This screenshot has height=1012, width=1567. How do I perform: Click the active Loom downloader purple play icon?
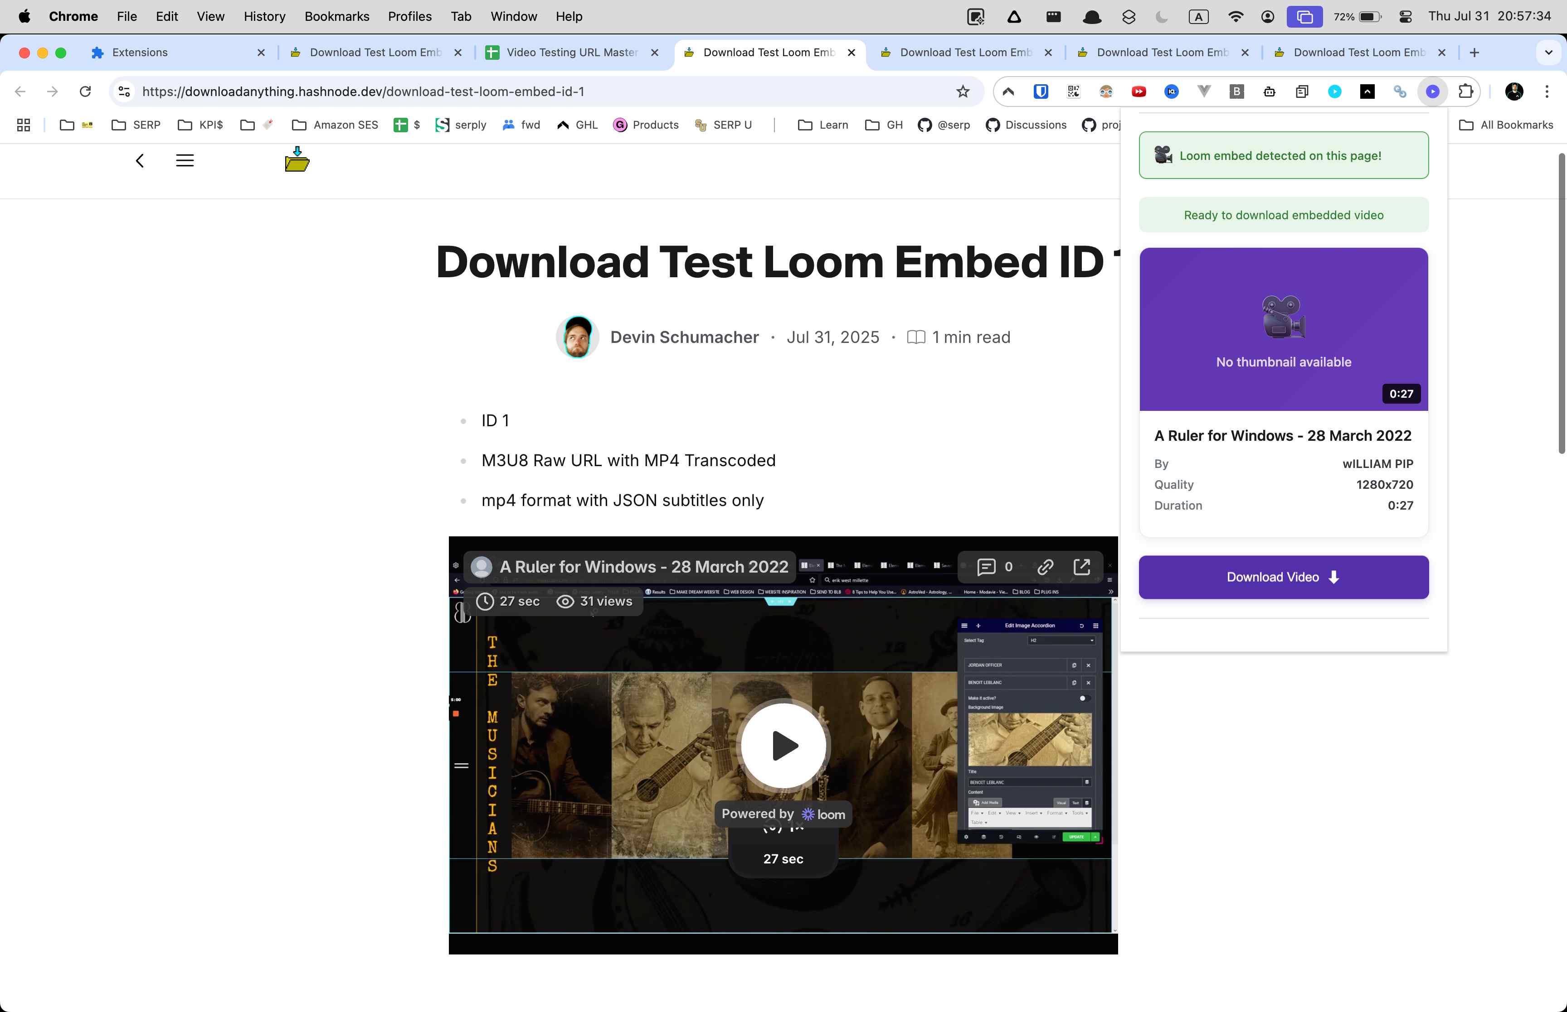[x=1433, y=92]
